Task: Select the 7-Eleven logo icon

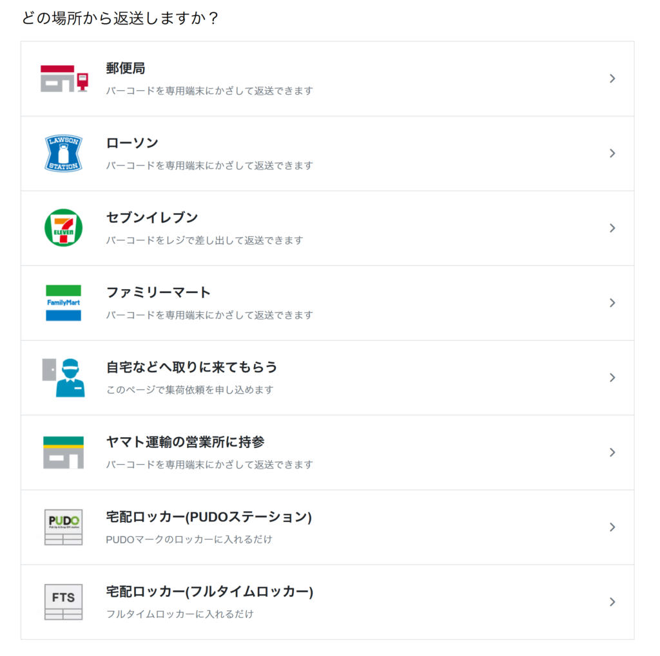Action: click(63, 228)
